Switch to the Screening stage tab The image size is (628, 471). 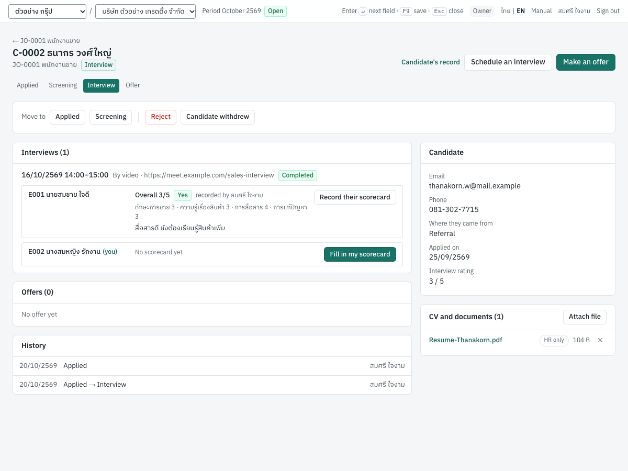click(63, 85)
